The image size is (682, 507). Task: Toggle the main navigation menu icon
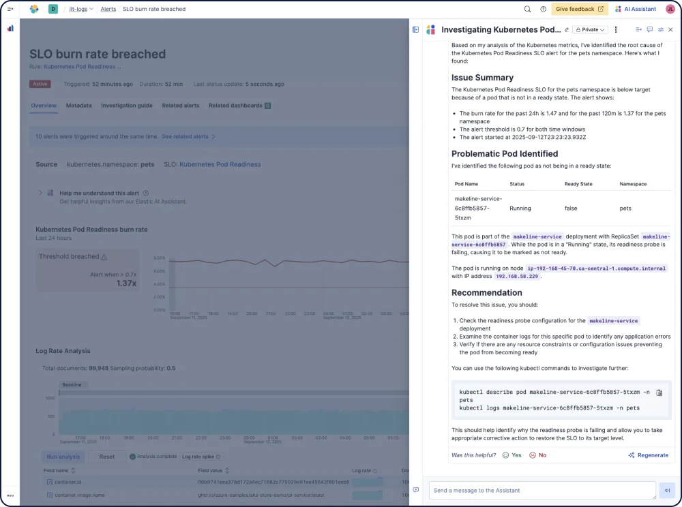pyautogui.click(x=10, y=9)
